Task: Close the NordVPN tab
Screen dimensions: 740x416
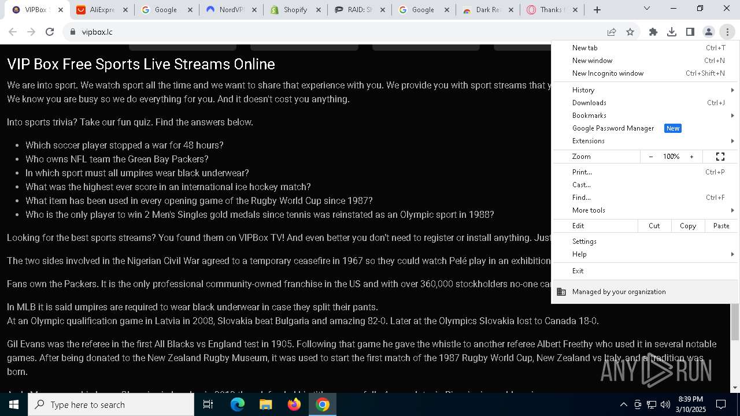Action: [x=255, y=10]
